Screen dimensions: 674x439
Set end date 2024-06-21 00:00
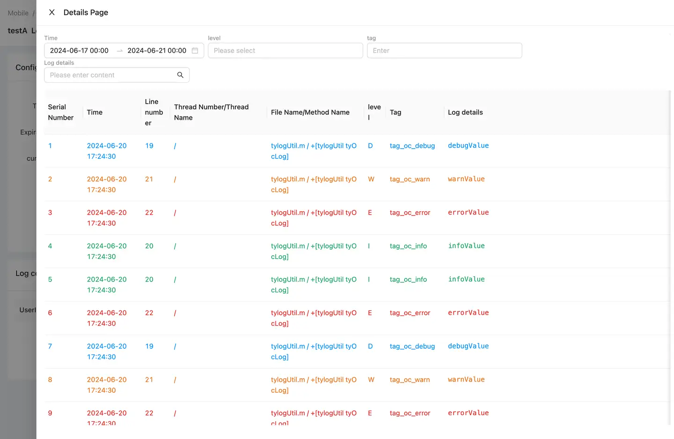point(157,50)
